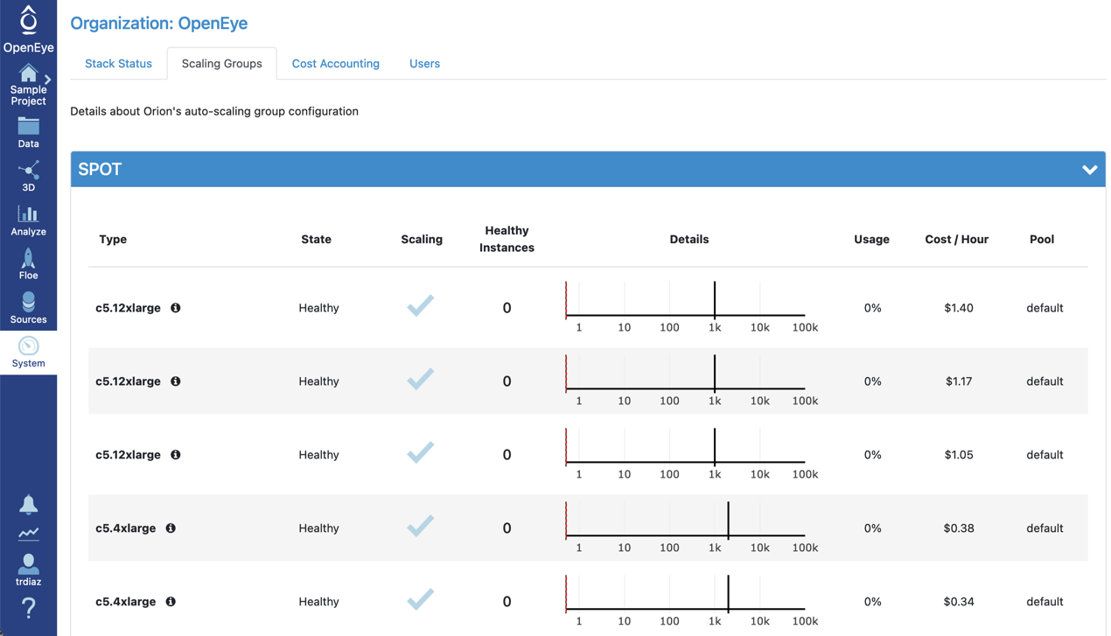This screenshot has width=1111, height=636.
Task: Click the Organization: OpenEye heading
Action: [x=158, y=24]
